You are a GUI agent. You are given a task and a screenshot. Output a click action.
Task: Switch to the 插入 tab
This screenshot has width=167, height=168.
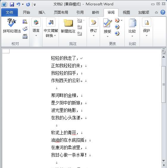click(42, 13)
